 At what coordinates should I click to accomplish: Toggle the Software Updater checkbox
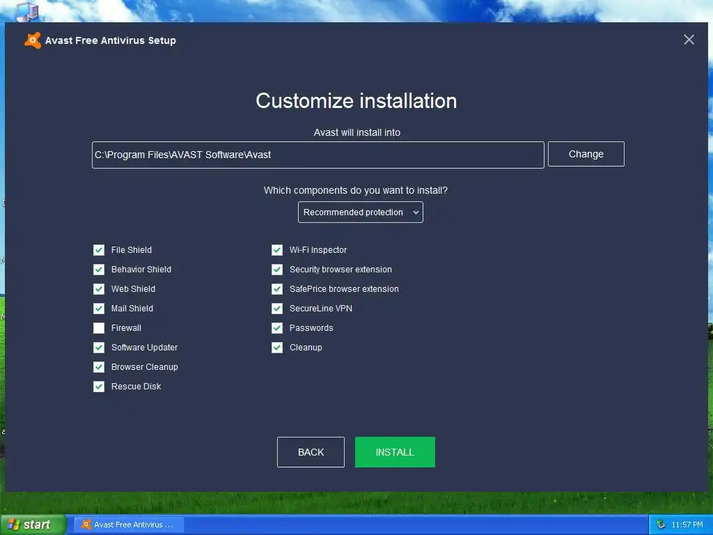[x=99, y=348]
